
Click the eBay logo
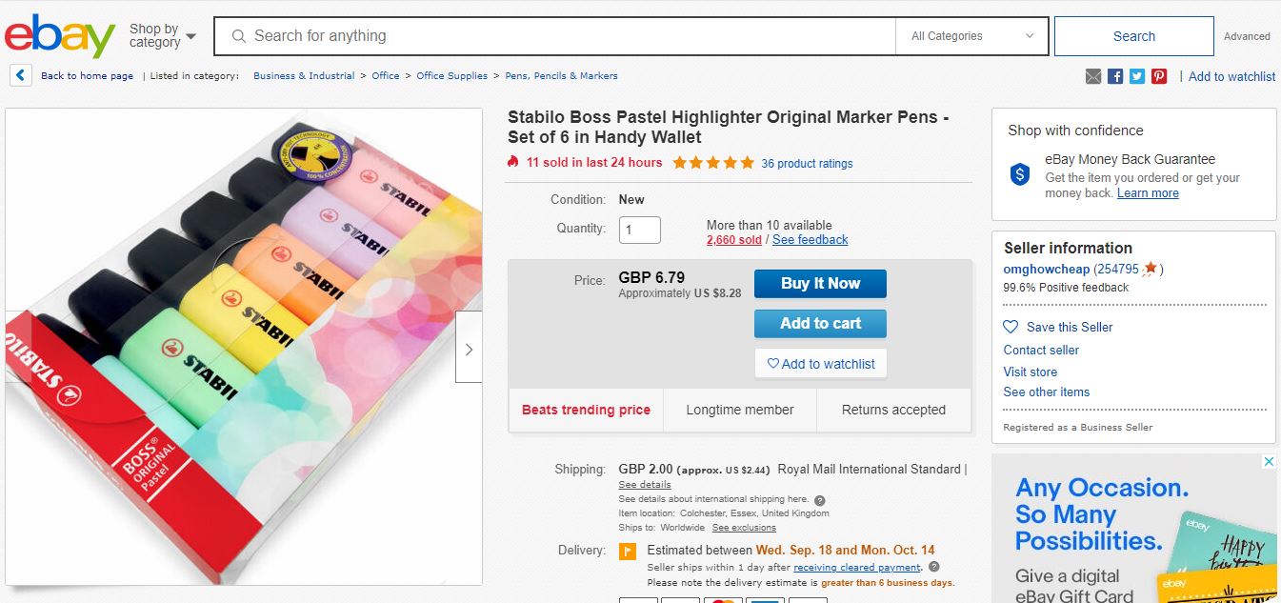pos(59,36)
